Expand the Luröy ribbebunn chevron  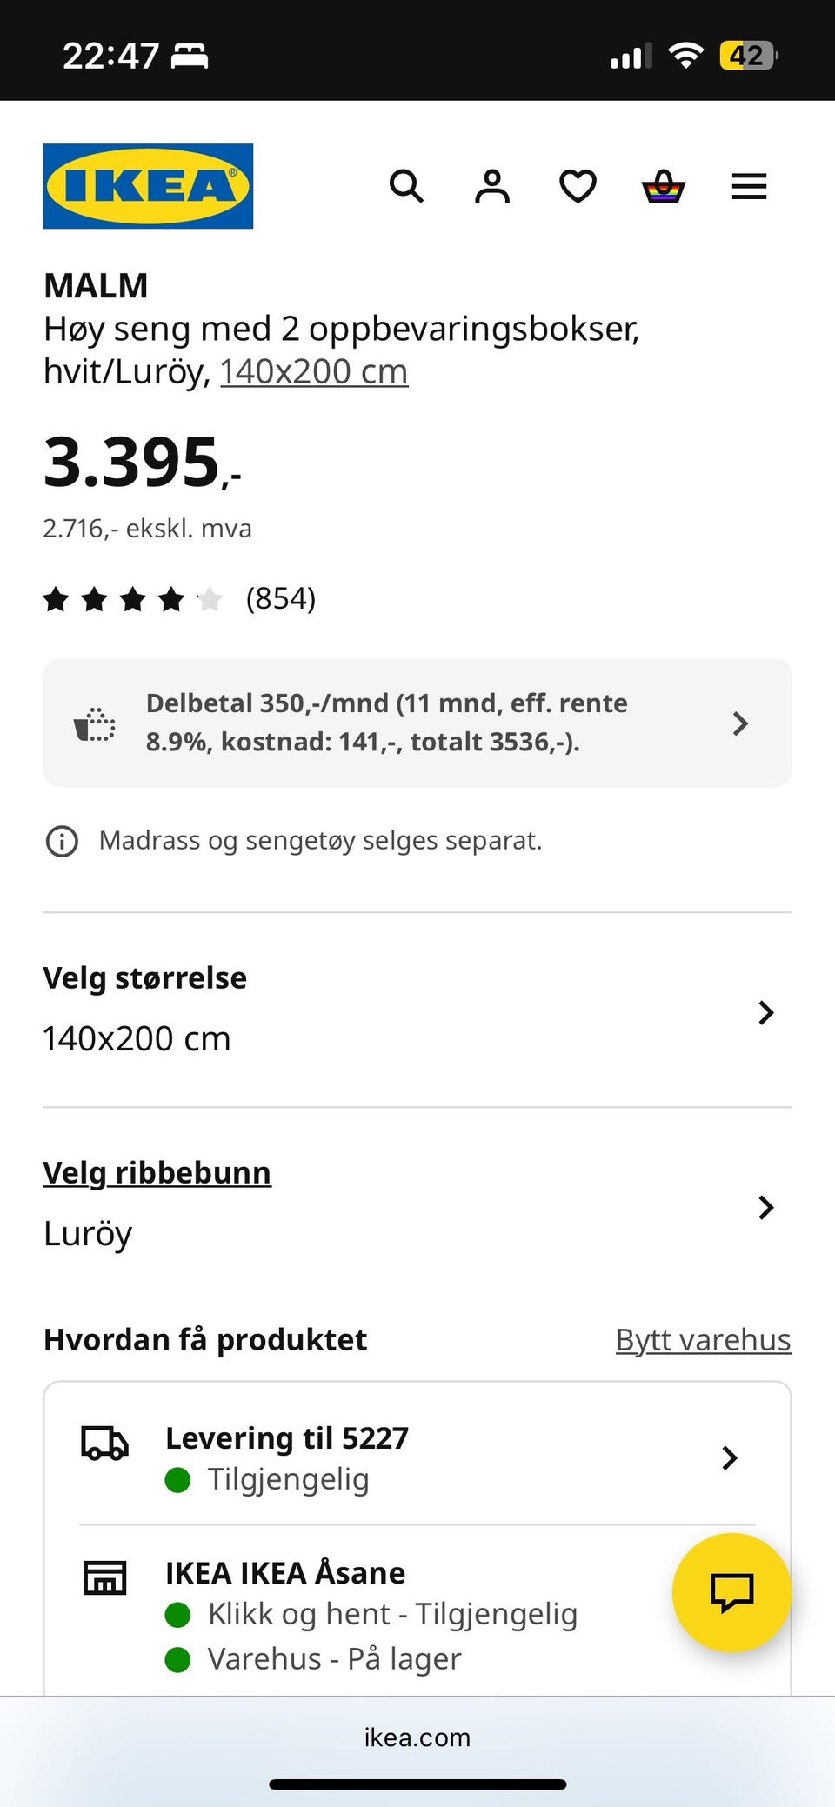[765, 1207]
